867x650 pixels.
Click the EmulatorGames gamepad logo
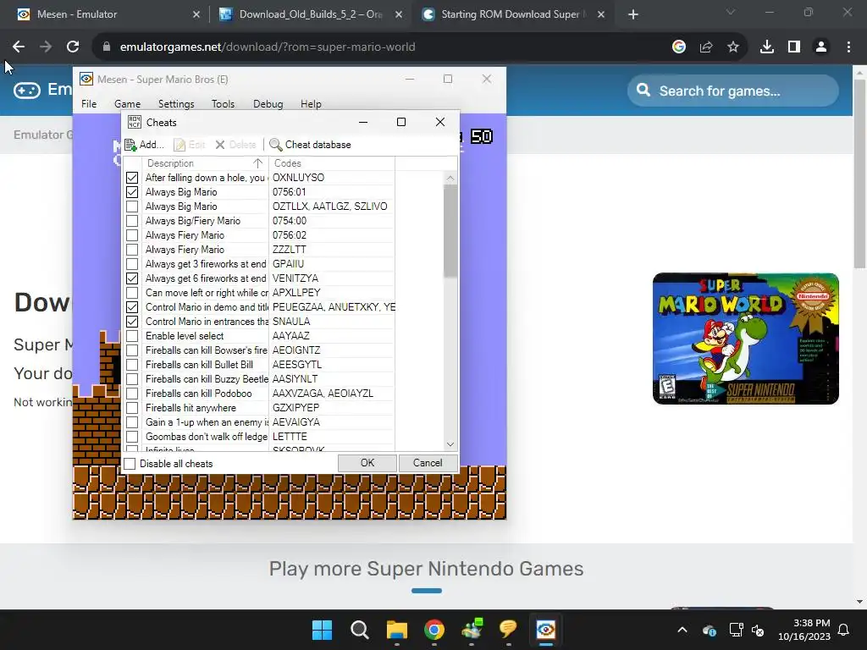point(27,90)
